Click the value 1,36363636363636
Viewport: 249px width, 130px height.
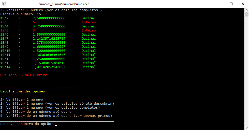tap(49, 55)
